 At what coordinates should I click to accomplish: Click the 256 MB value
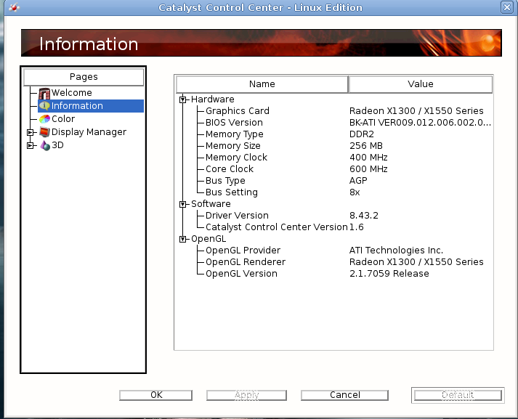pyautogui.click(x=366, y=146)
